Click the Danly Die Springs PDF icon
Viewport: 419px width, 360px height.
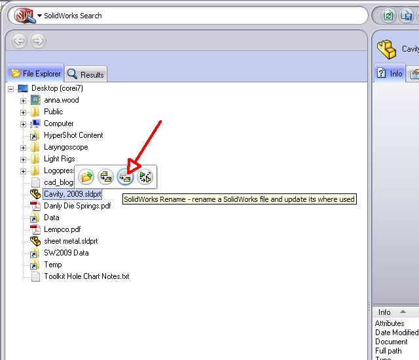tap(35, 206)
